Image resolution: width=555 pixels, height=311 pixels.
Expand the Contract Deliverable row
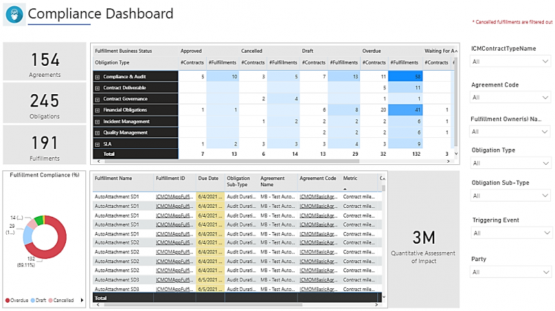tap(97, 88)
